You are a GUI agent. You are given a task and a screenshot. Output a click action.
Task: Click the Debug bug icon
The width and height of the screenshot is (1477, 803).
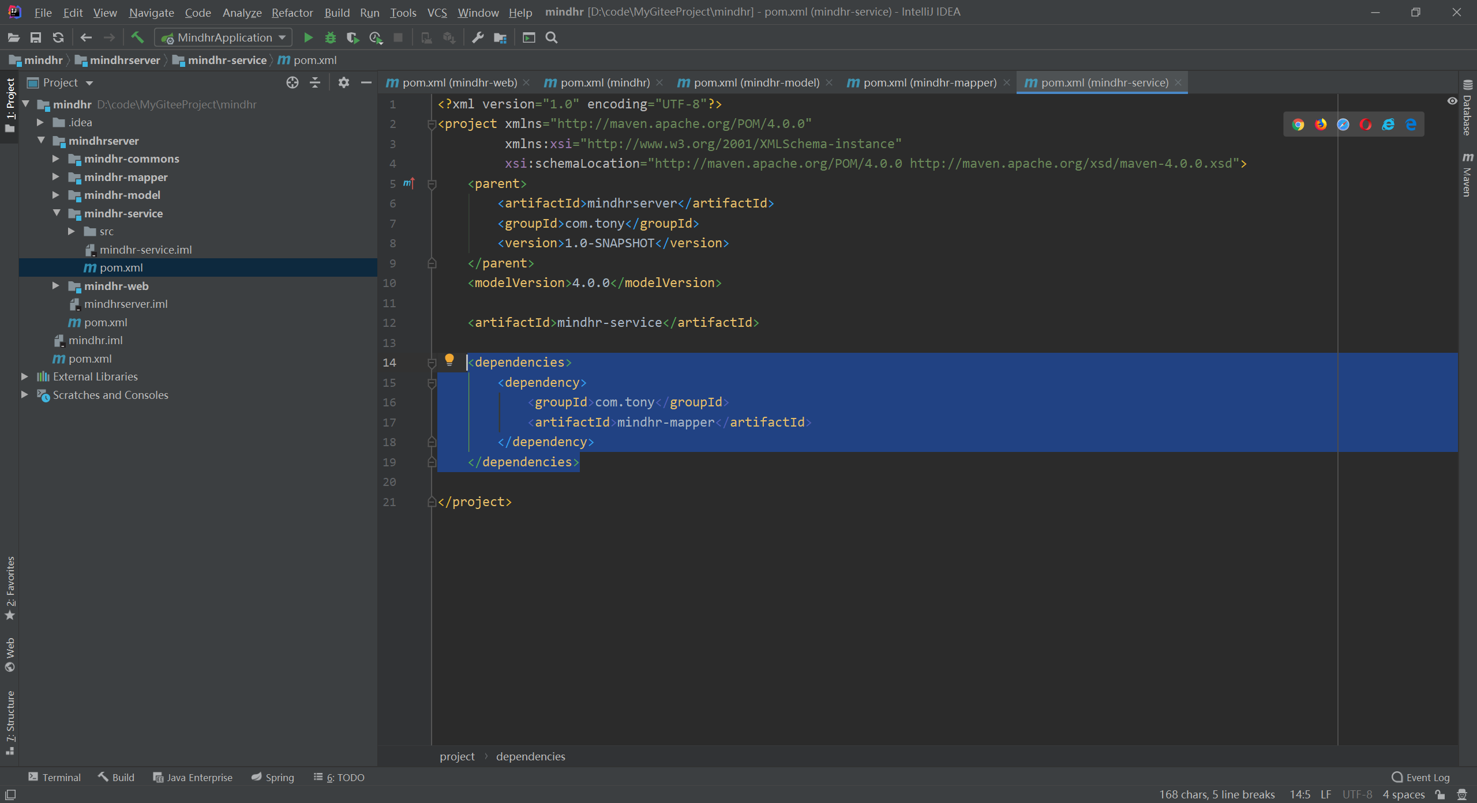click(330, 37)
